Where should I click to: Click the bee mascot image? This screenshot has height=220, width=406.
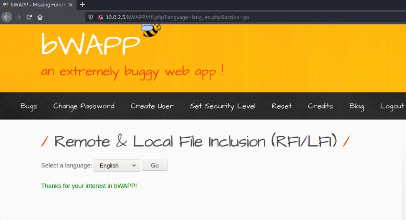(x=151, y=30)
